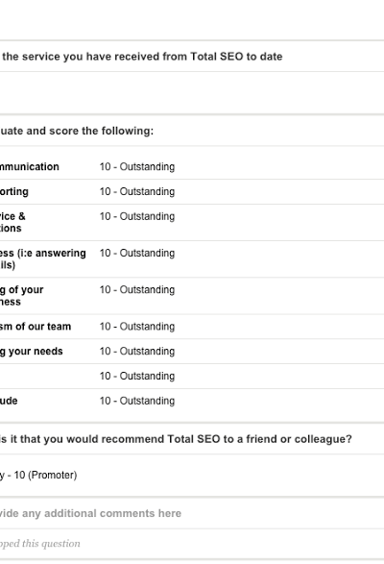Select the Total SEO service question heading
Viewport: 384px width, 564px height.
(x=141, y=57)
